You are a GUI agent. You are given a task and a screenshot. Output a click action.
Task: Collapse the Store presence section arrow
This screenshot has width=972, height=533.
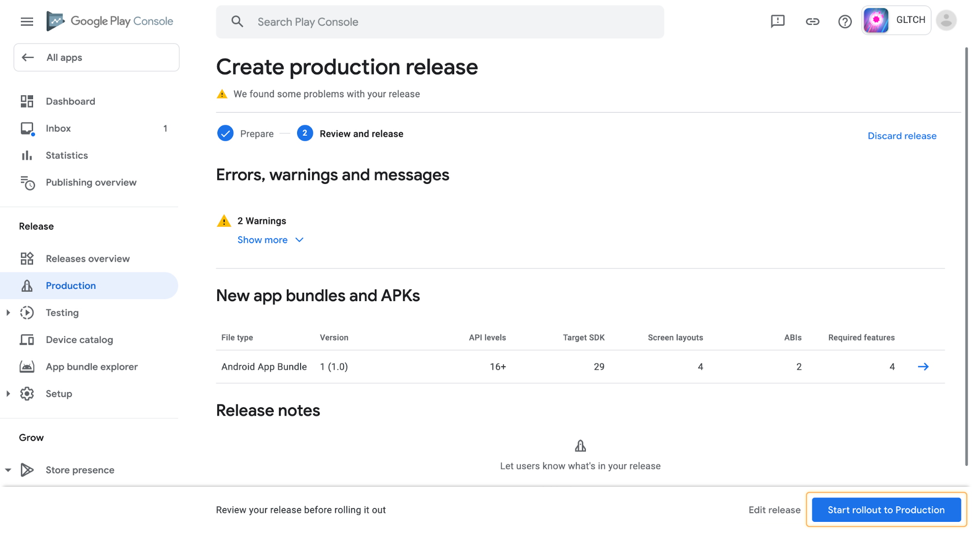click(x=8, y=470)
